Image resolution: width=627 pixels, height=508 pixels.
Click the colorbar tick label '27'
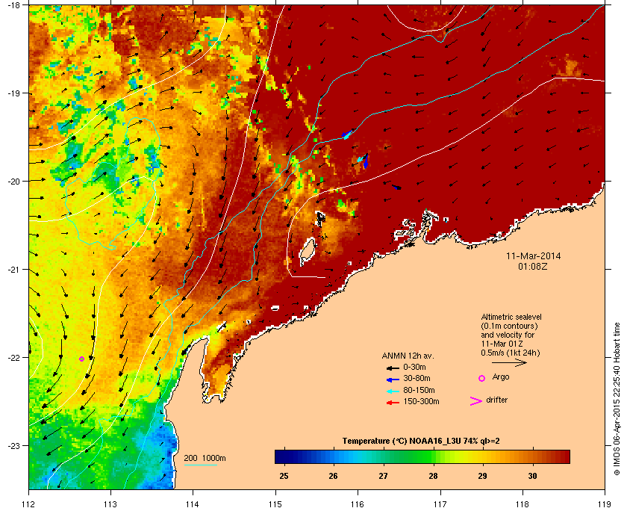(383, 477)
